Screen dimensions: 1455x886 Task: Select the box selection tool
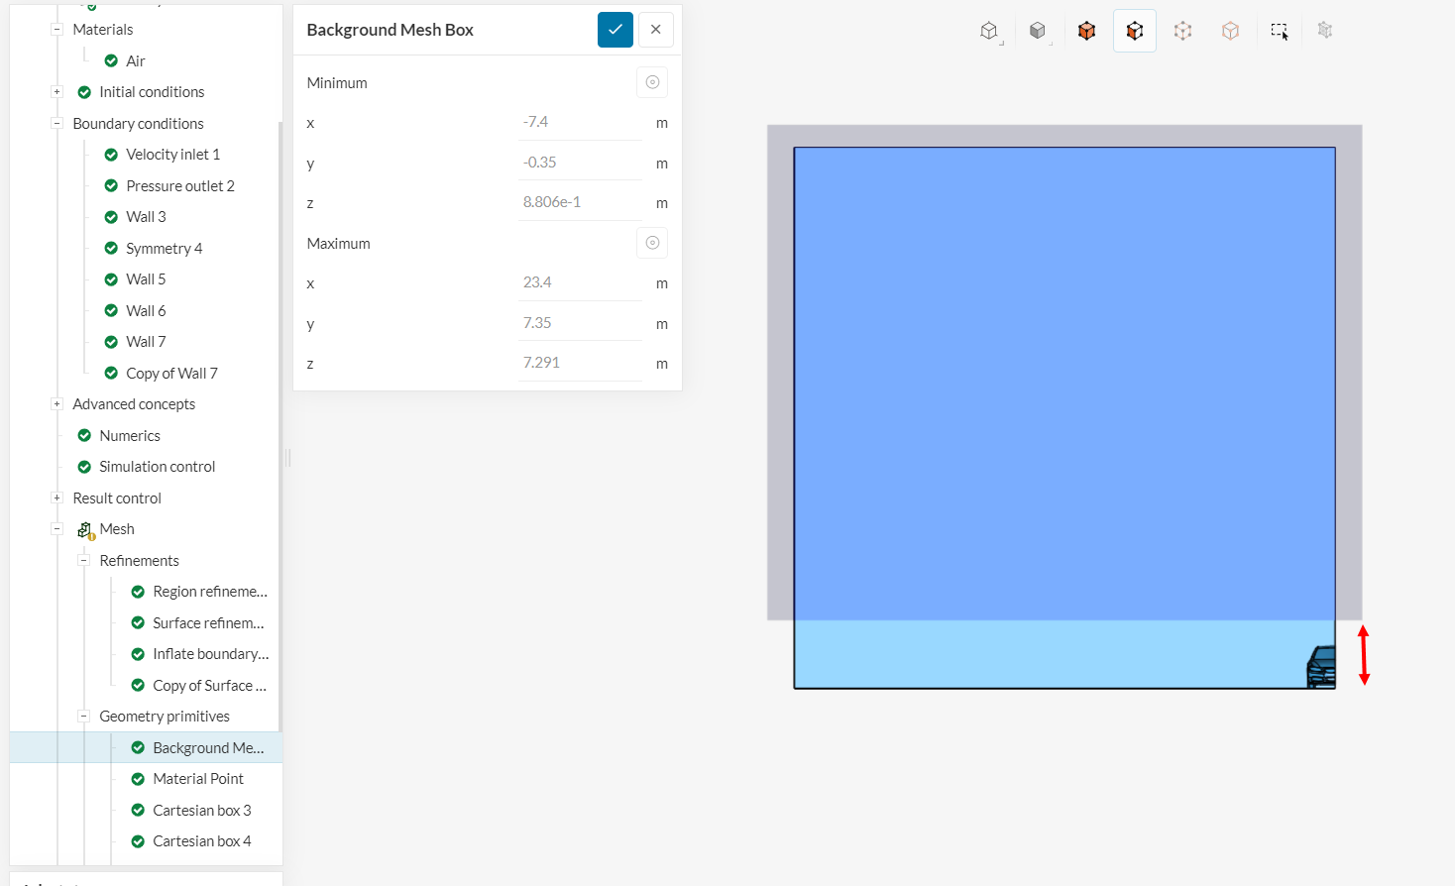[1280, 32]
